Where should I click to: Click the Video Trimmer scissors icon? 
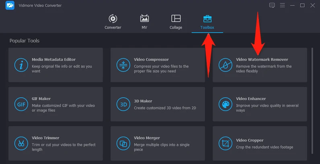[21, 143]
